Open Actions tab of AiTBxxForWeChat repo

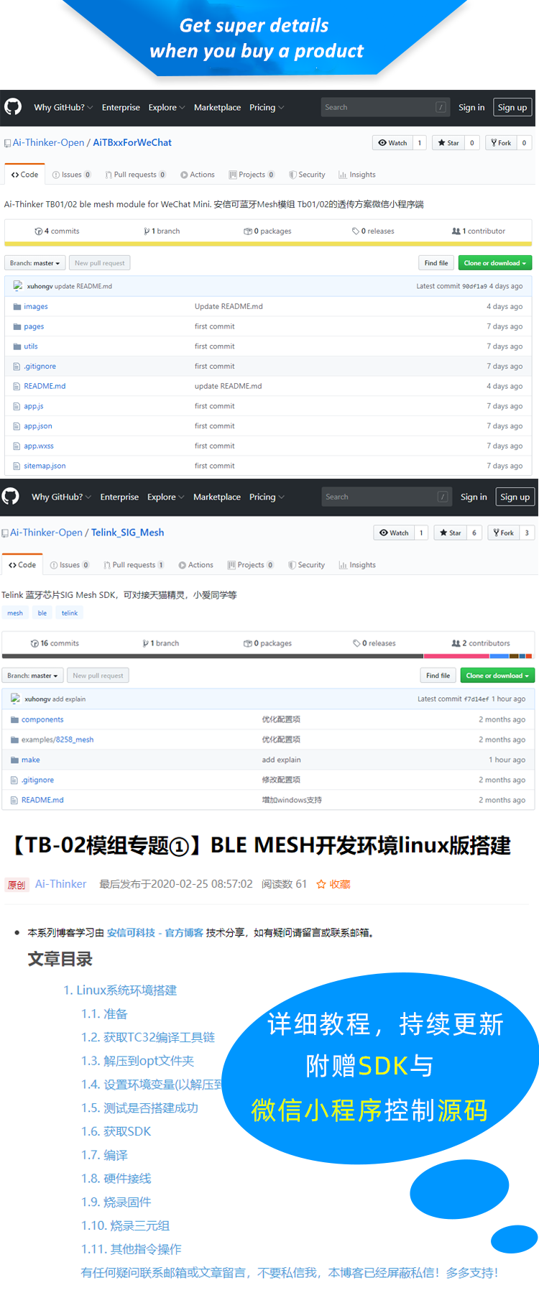pos(198,175)
